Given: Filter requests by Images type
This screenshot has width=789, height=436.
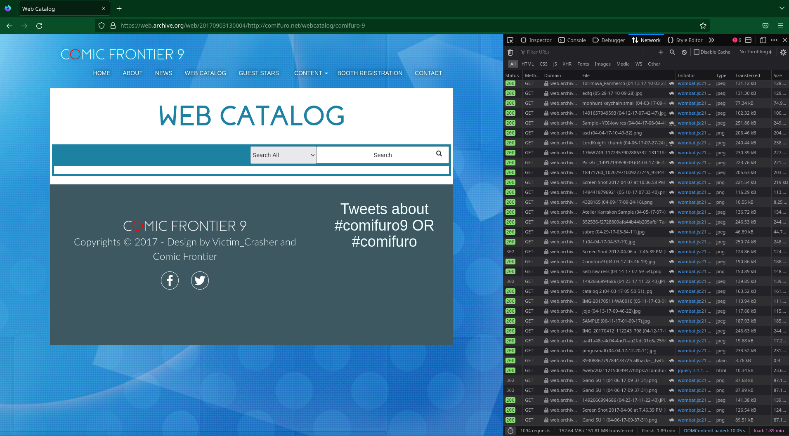Looking at the screenshot, I should point(602,64).
